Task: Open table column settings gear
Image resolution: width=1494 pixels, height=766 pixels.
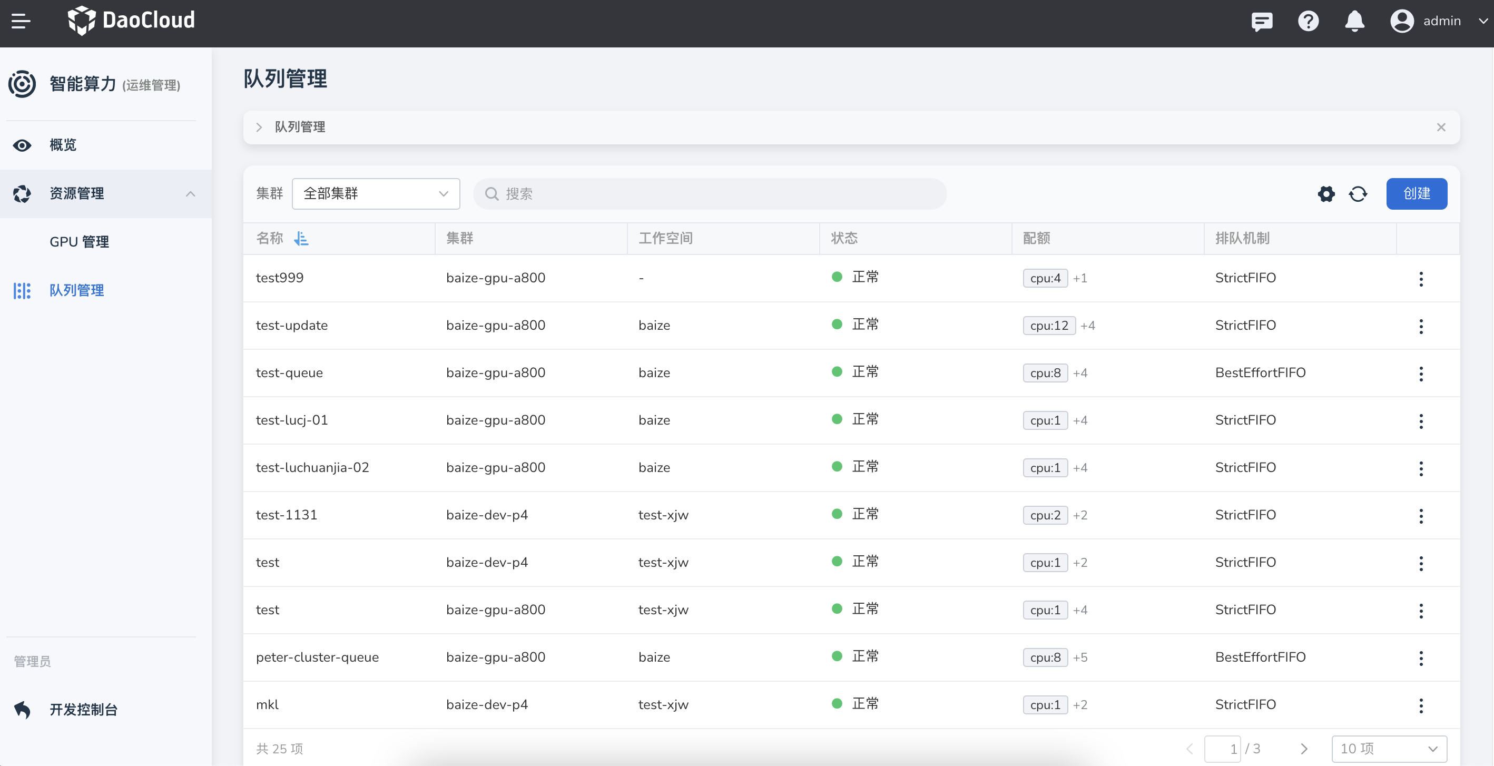Action: tap(1326, 194)
